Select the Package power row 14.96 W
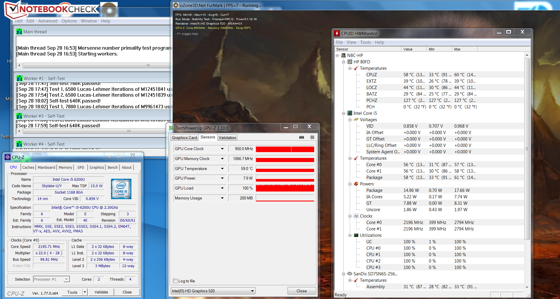Image resolution: width=560 pixels, height=299 pixels. (429, 190)
